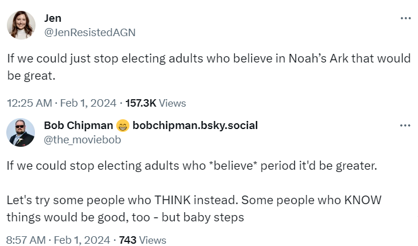This screenshot has height=246, width=418.
Task: Click the 8:57 AM timestamp
Action: pyautogui.click(x=26, y=240)
